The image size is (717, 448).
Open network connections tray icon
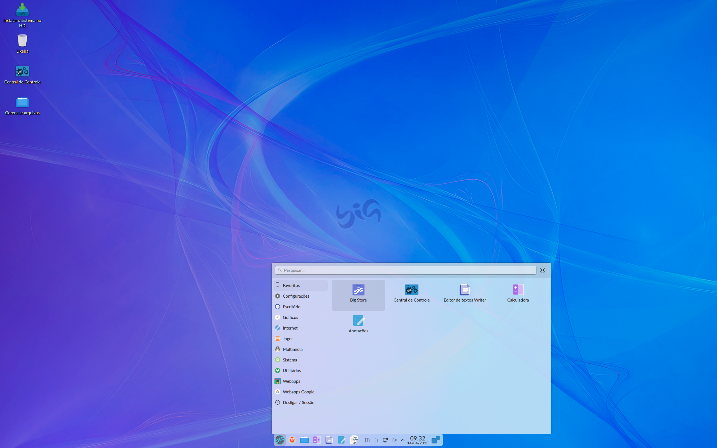pyautogui.click(x=385, y=440)
